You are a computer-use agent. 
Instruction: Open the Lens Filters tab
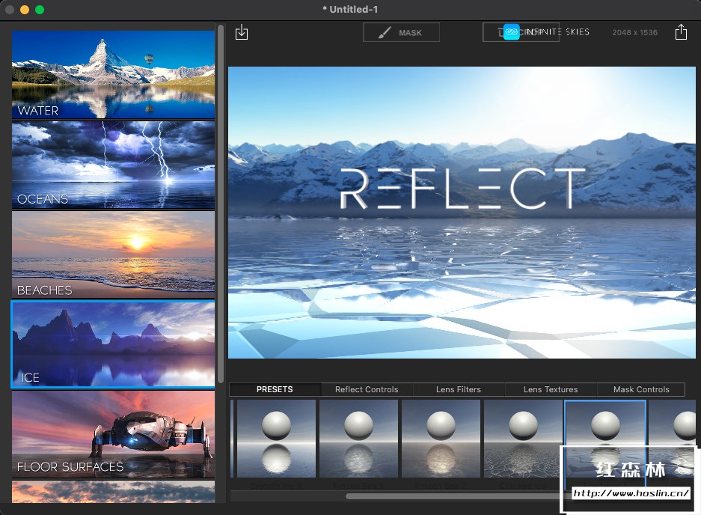pos(459,389)
